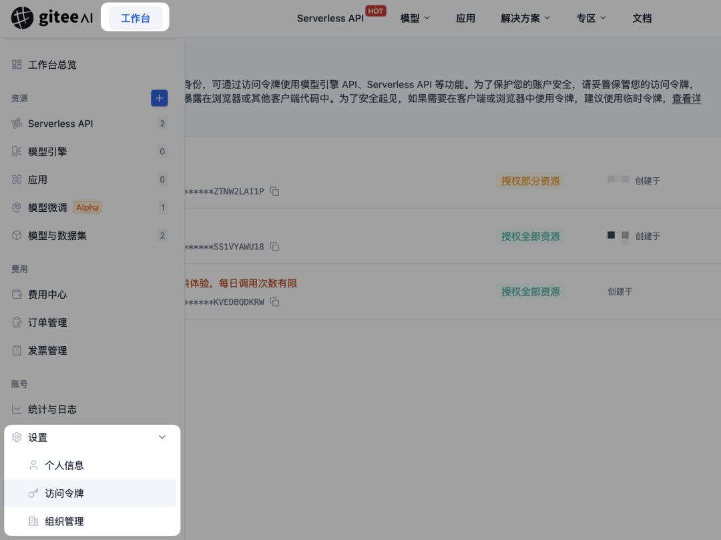Click the Gitee AI logo
721x540 pixels.
(51, 17)
